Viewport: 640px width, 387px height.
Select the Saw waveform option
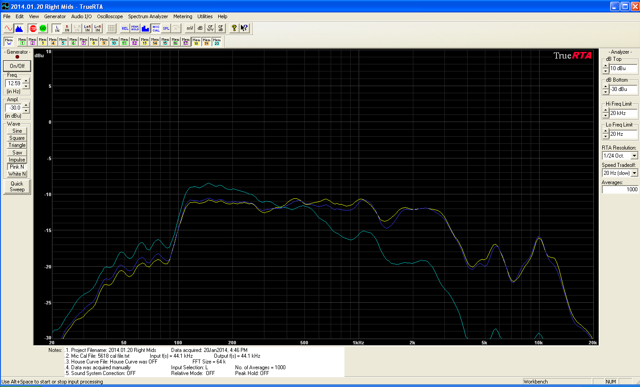pos(17,153)
